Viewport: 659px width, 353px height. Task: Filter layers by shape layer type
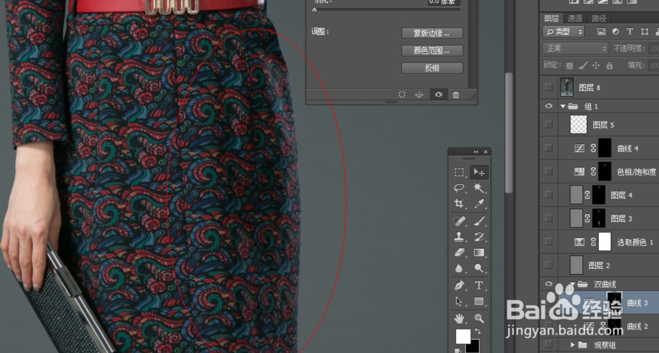[645, 32]
